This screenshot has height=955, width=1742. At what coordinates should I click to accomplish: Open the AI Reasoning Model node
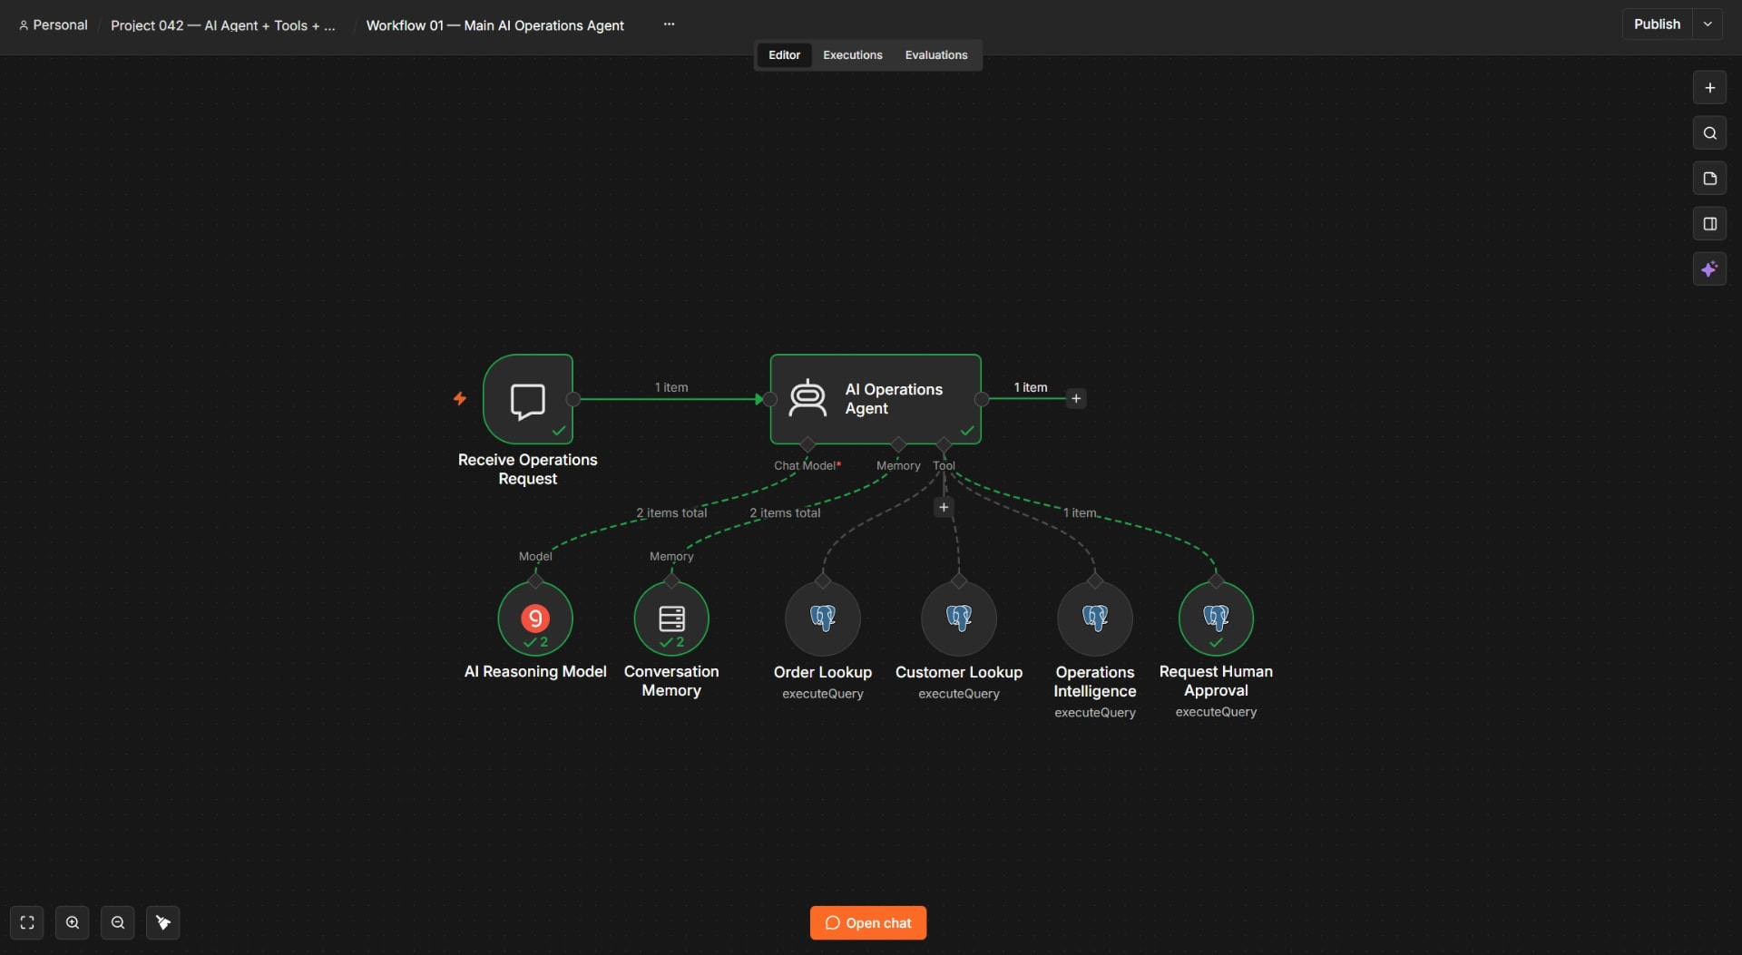[x=535, y=619]
